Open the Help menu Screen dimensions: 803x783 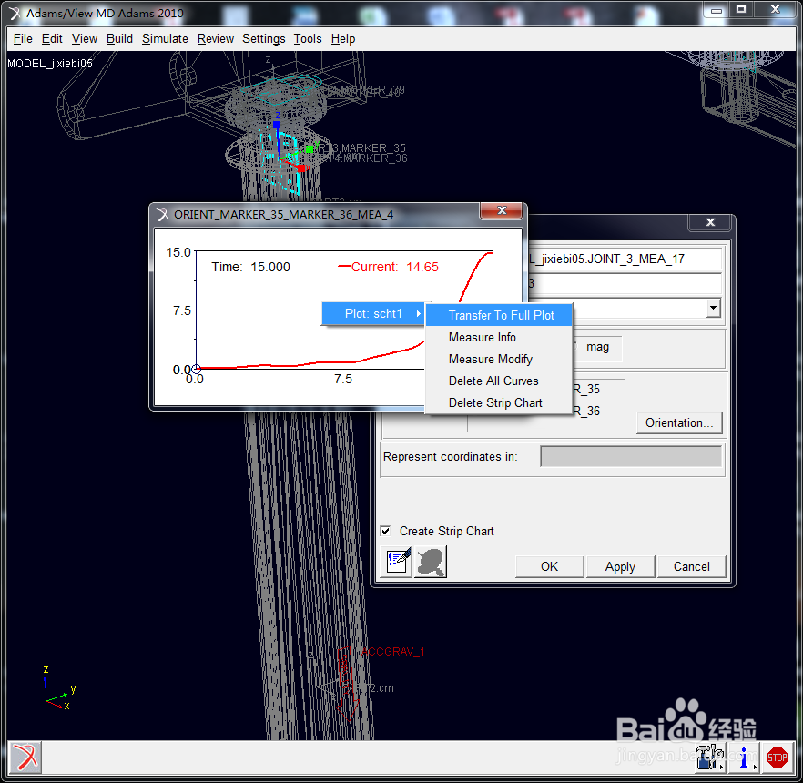point(342,39)
